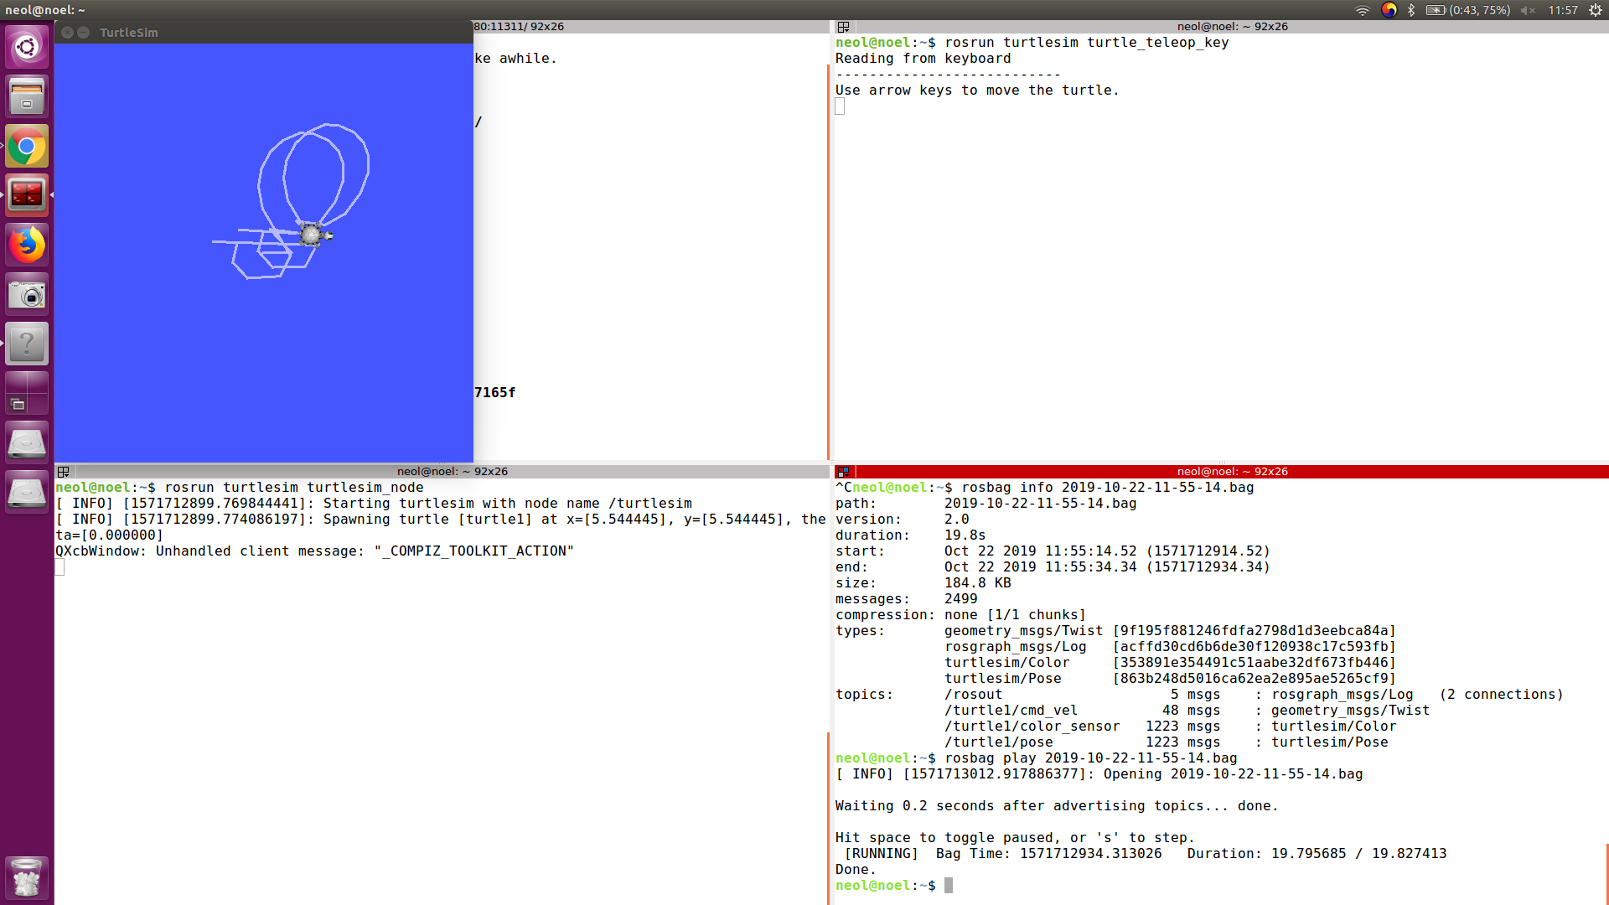Open the Workspace Switcher in dock
The image size is (1609, 905).
coord(27,393)
